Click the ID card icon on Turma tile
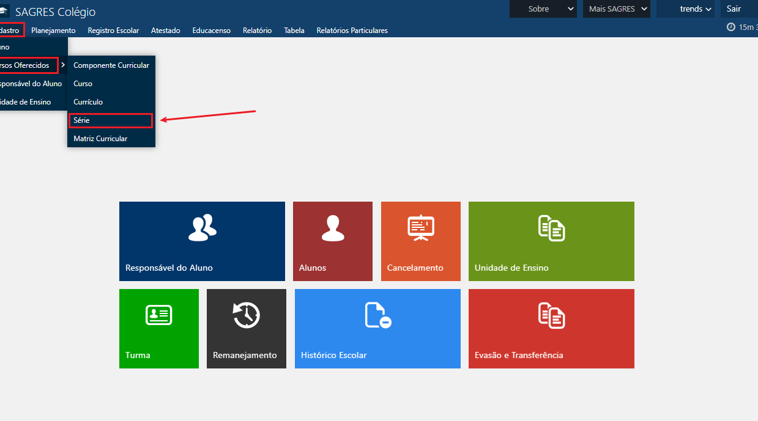 [x=158, y=315]
